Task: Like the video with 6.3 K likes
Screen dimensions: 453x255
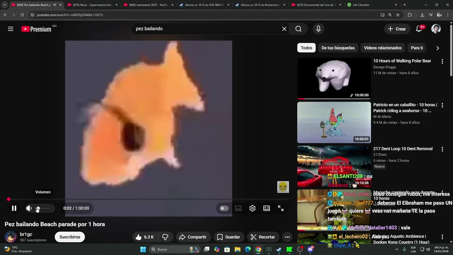Action: 145,237
